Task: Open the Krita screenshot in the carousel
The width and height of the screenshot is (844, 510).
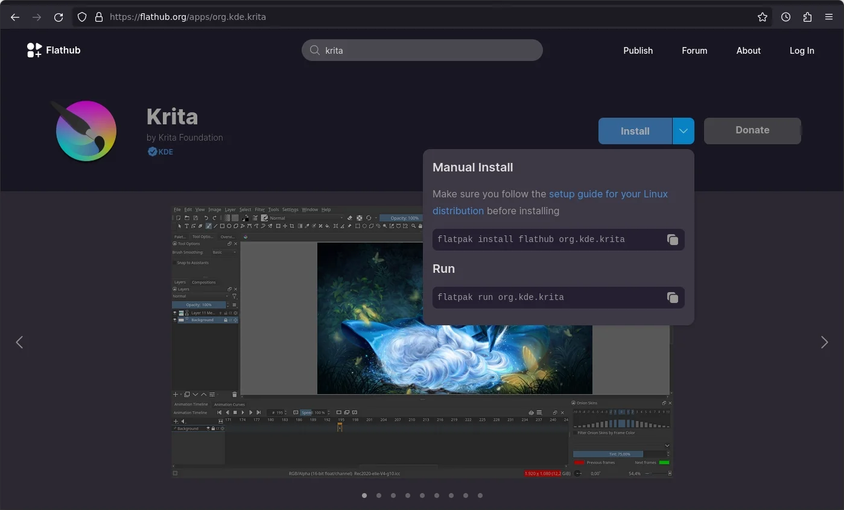Action: coord(422,341)
